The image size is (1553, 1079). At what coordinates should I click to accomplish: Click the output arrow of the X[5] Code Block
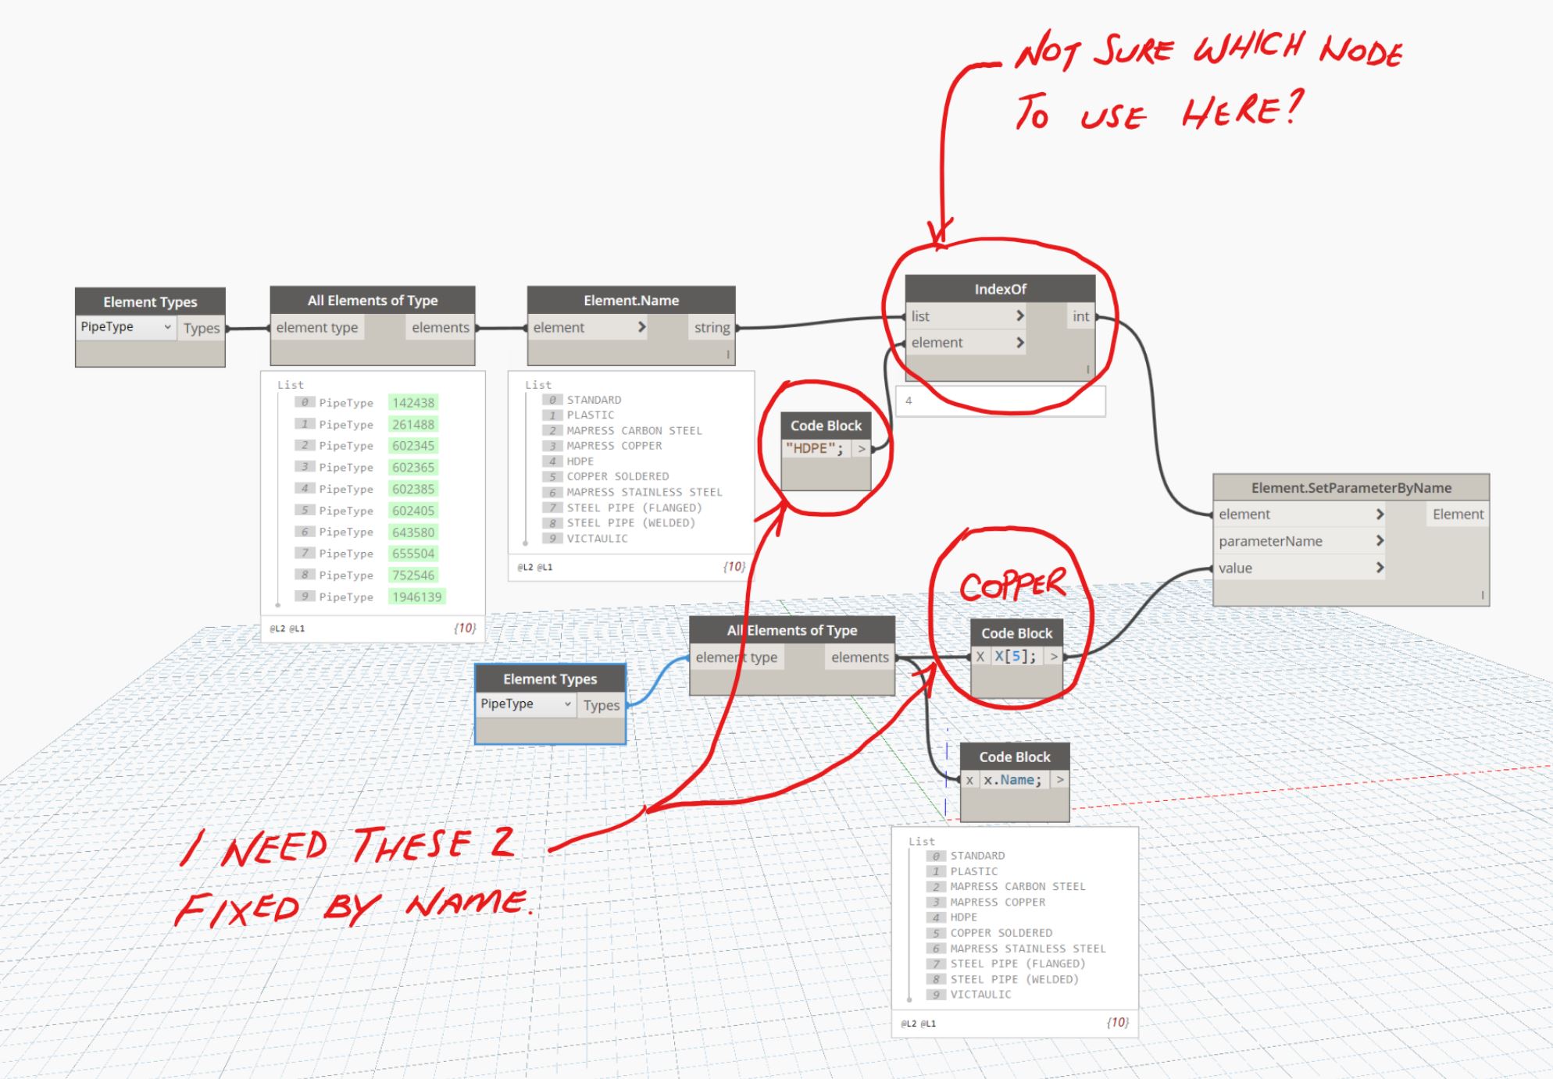[1054, 657]
